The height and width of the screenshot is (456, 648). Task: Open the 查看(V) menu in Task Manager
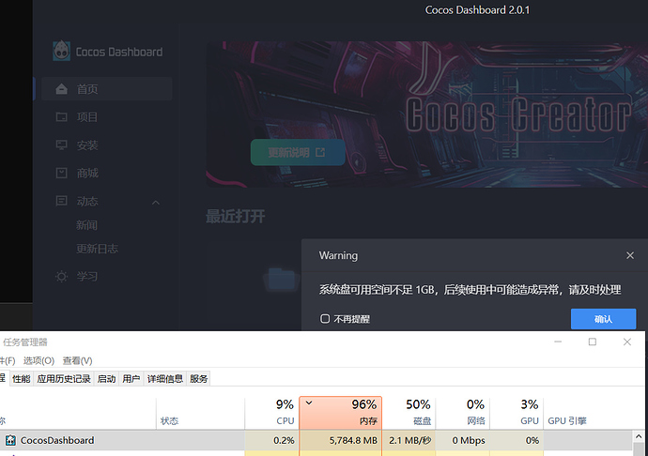(77, 360)
